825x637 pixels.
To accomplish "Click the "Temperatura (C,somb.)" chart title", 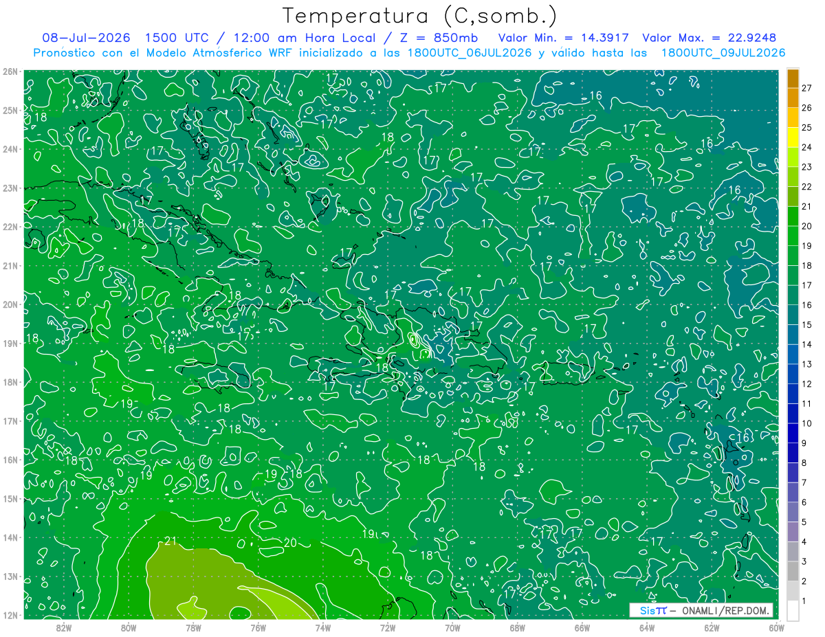I will [419, 16].
